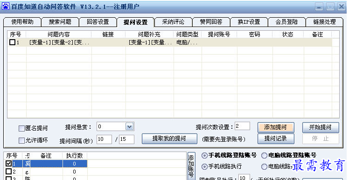Go to the 链接处理 tab
The width and height of the screenshot is (349, 180).
click(x=324, y=22)
